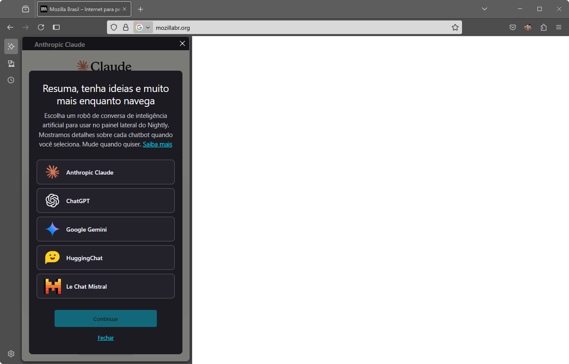Screen dimensions: 569x364
Task: Click the Firefox View icon
Action: (26, 9)
